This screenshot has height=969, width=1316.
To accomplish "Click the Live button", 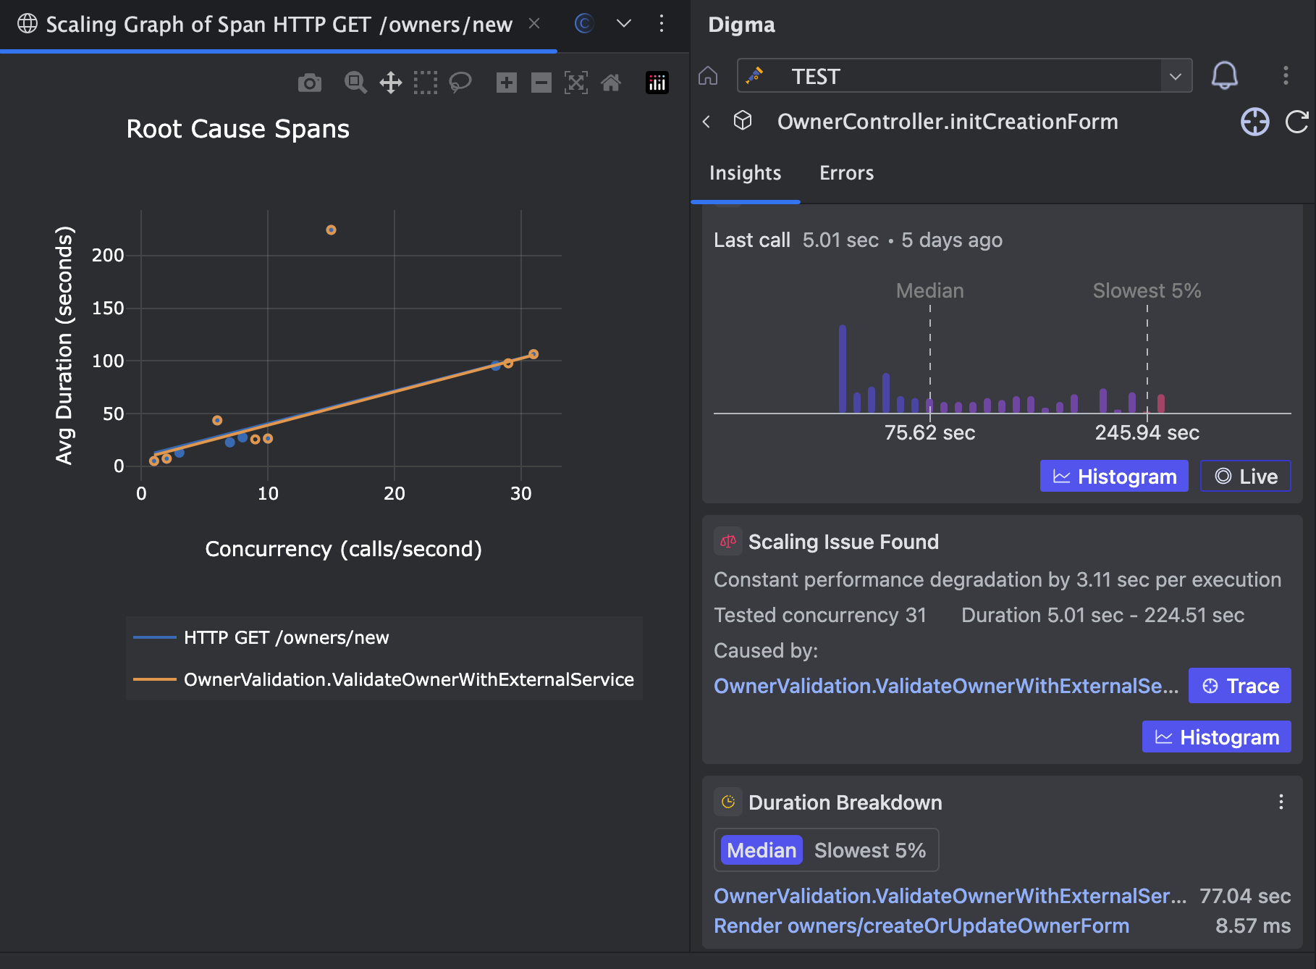I will [x=1246, y=477].
